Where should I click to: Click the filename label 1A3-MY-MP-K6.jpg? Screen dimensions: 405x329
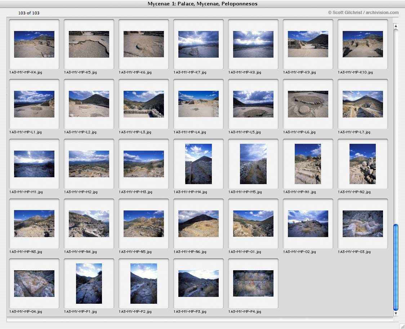tap(135, 72)
